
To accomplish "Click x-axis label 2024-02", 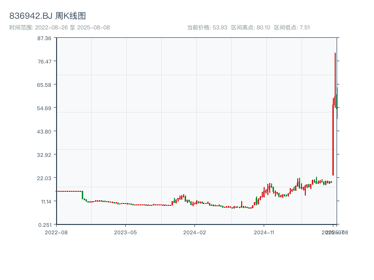I will click(x=194, y=232).
